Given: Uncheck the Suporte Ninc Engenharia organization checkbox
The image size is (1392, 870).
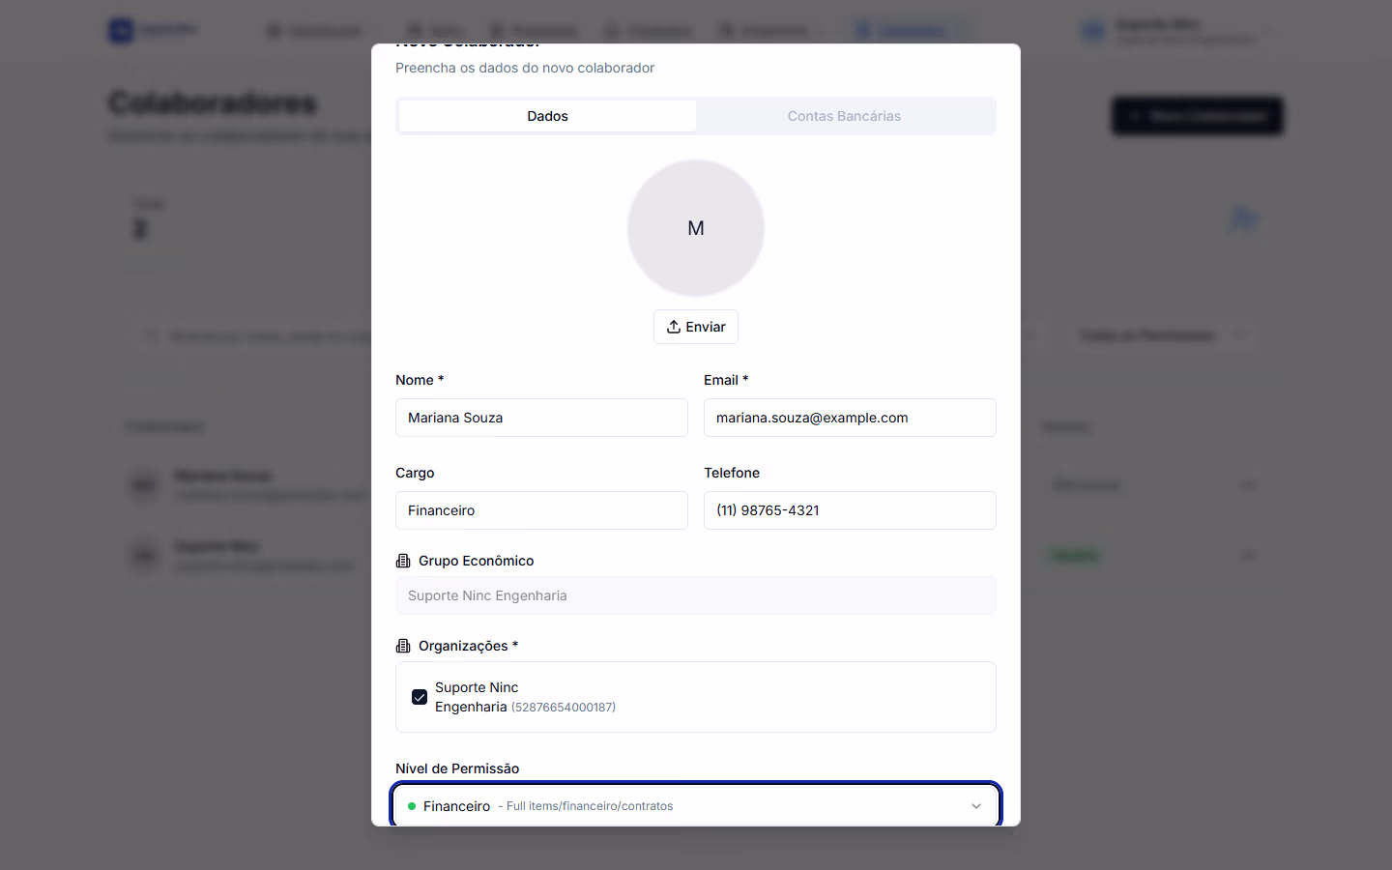Looking at the screenshot, I should [420, 697].
